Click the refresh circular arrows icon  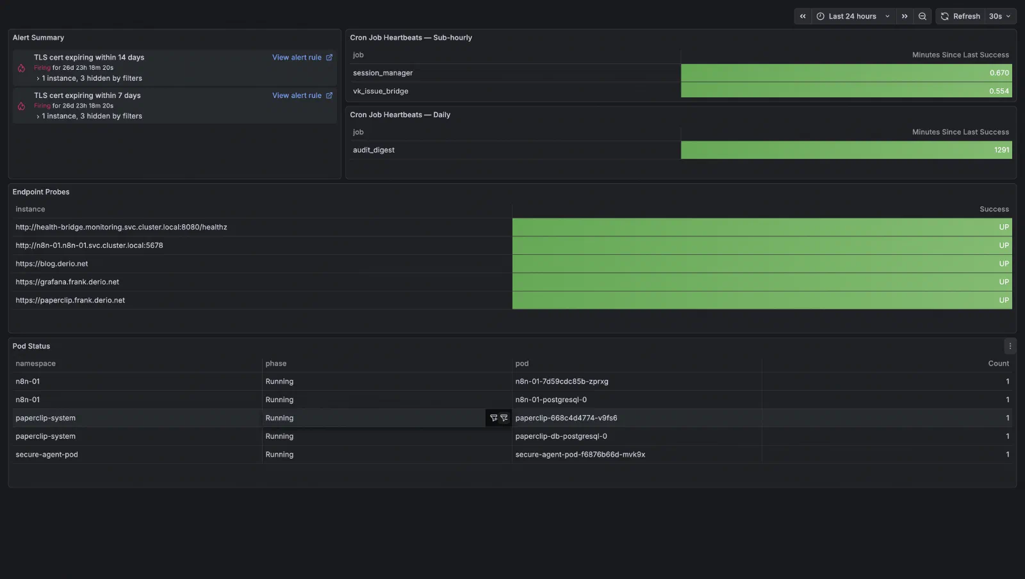point(944,17)
